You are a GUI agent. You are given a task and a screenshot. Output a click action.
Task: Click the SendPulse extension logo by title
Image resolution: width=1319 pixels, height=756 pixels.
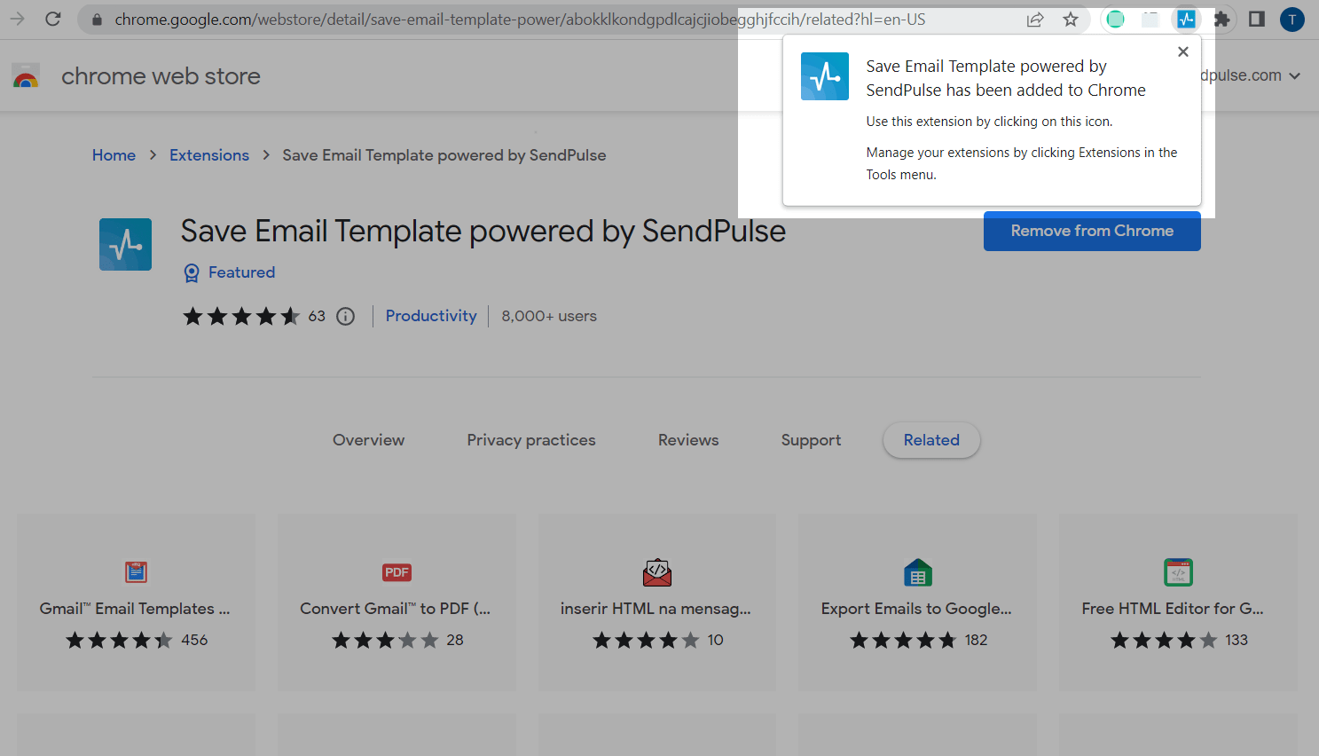125,244
